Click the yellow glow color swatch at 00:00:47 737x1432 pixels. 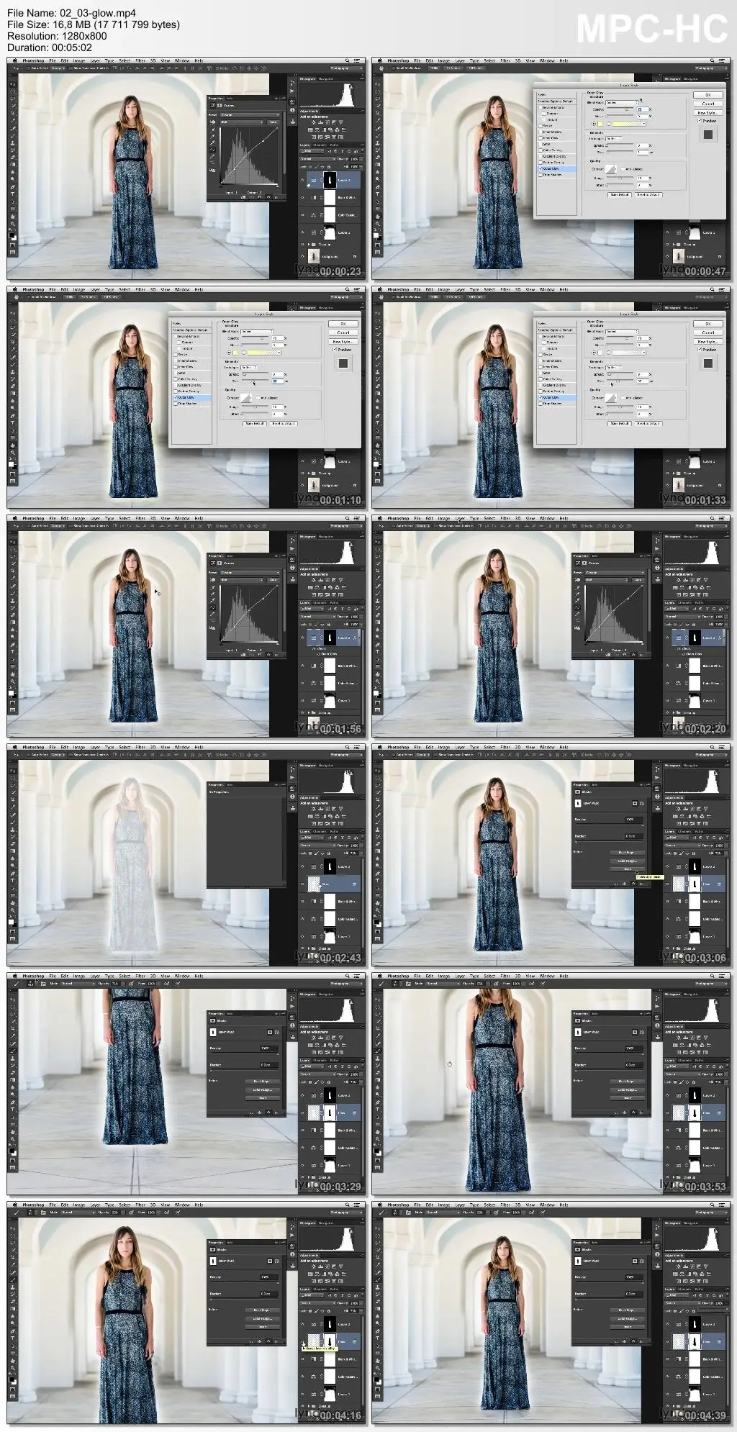600,124
